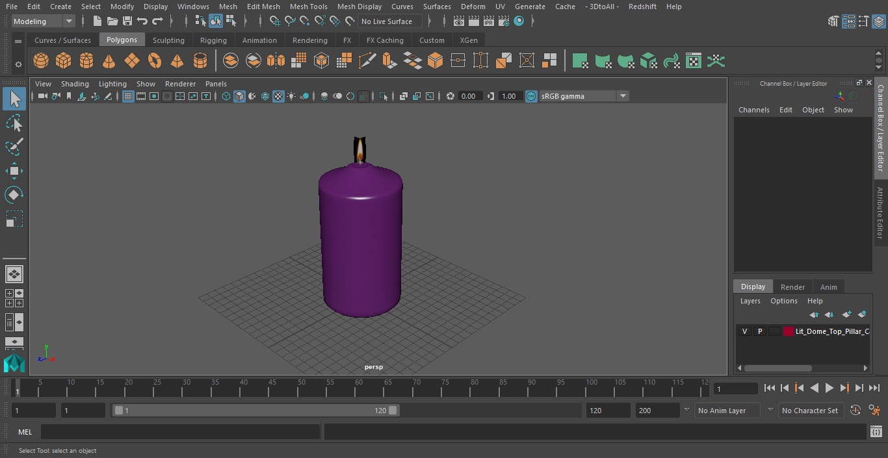Select the polygon sphere shelf icon
Viewport: 888px width, 458px height.
41,61
